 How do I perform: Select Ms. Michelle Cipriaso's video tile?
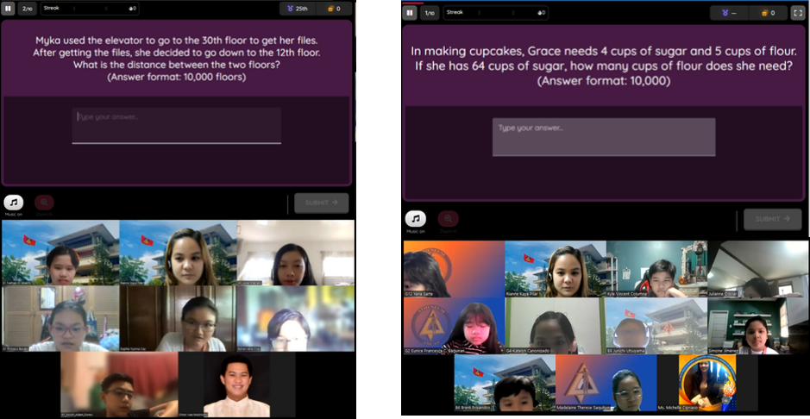tap(706, 383)
